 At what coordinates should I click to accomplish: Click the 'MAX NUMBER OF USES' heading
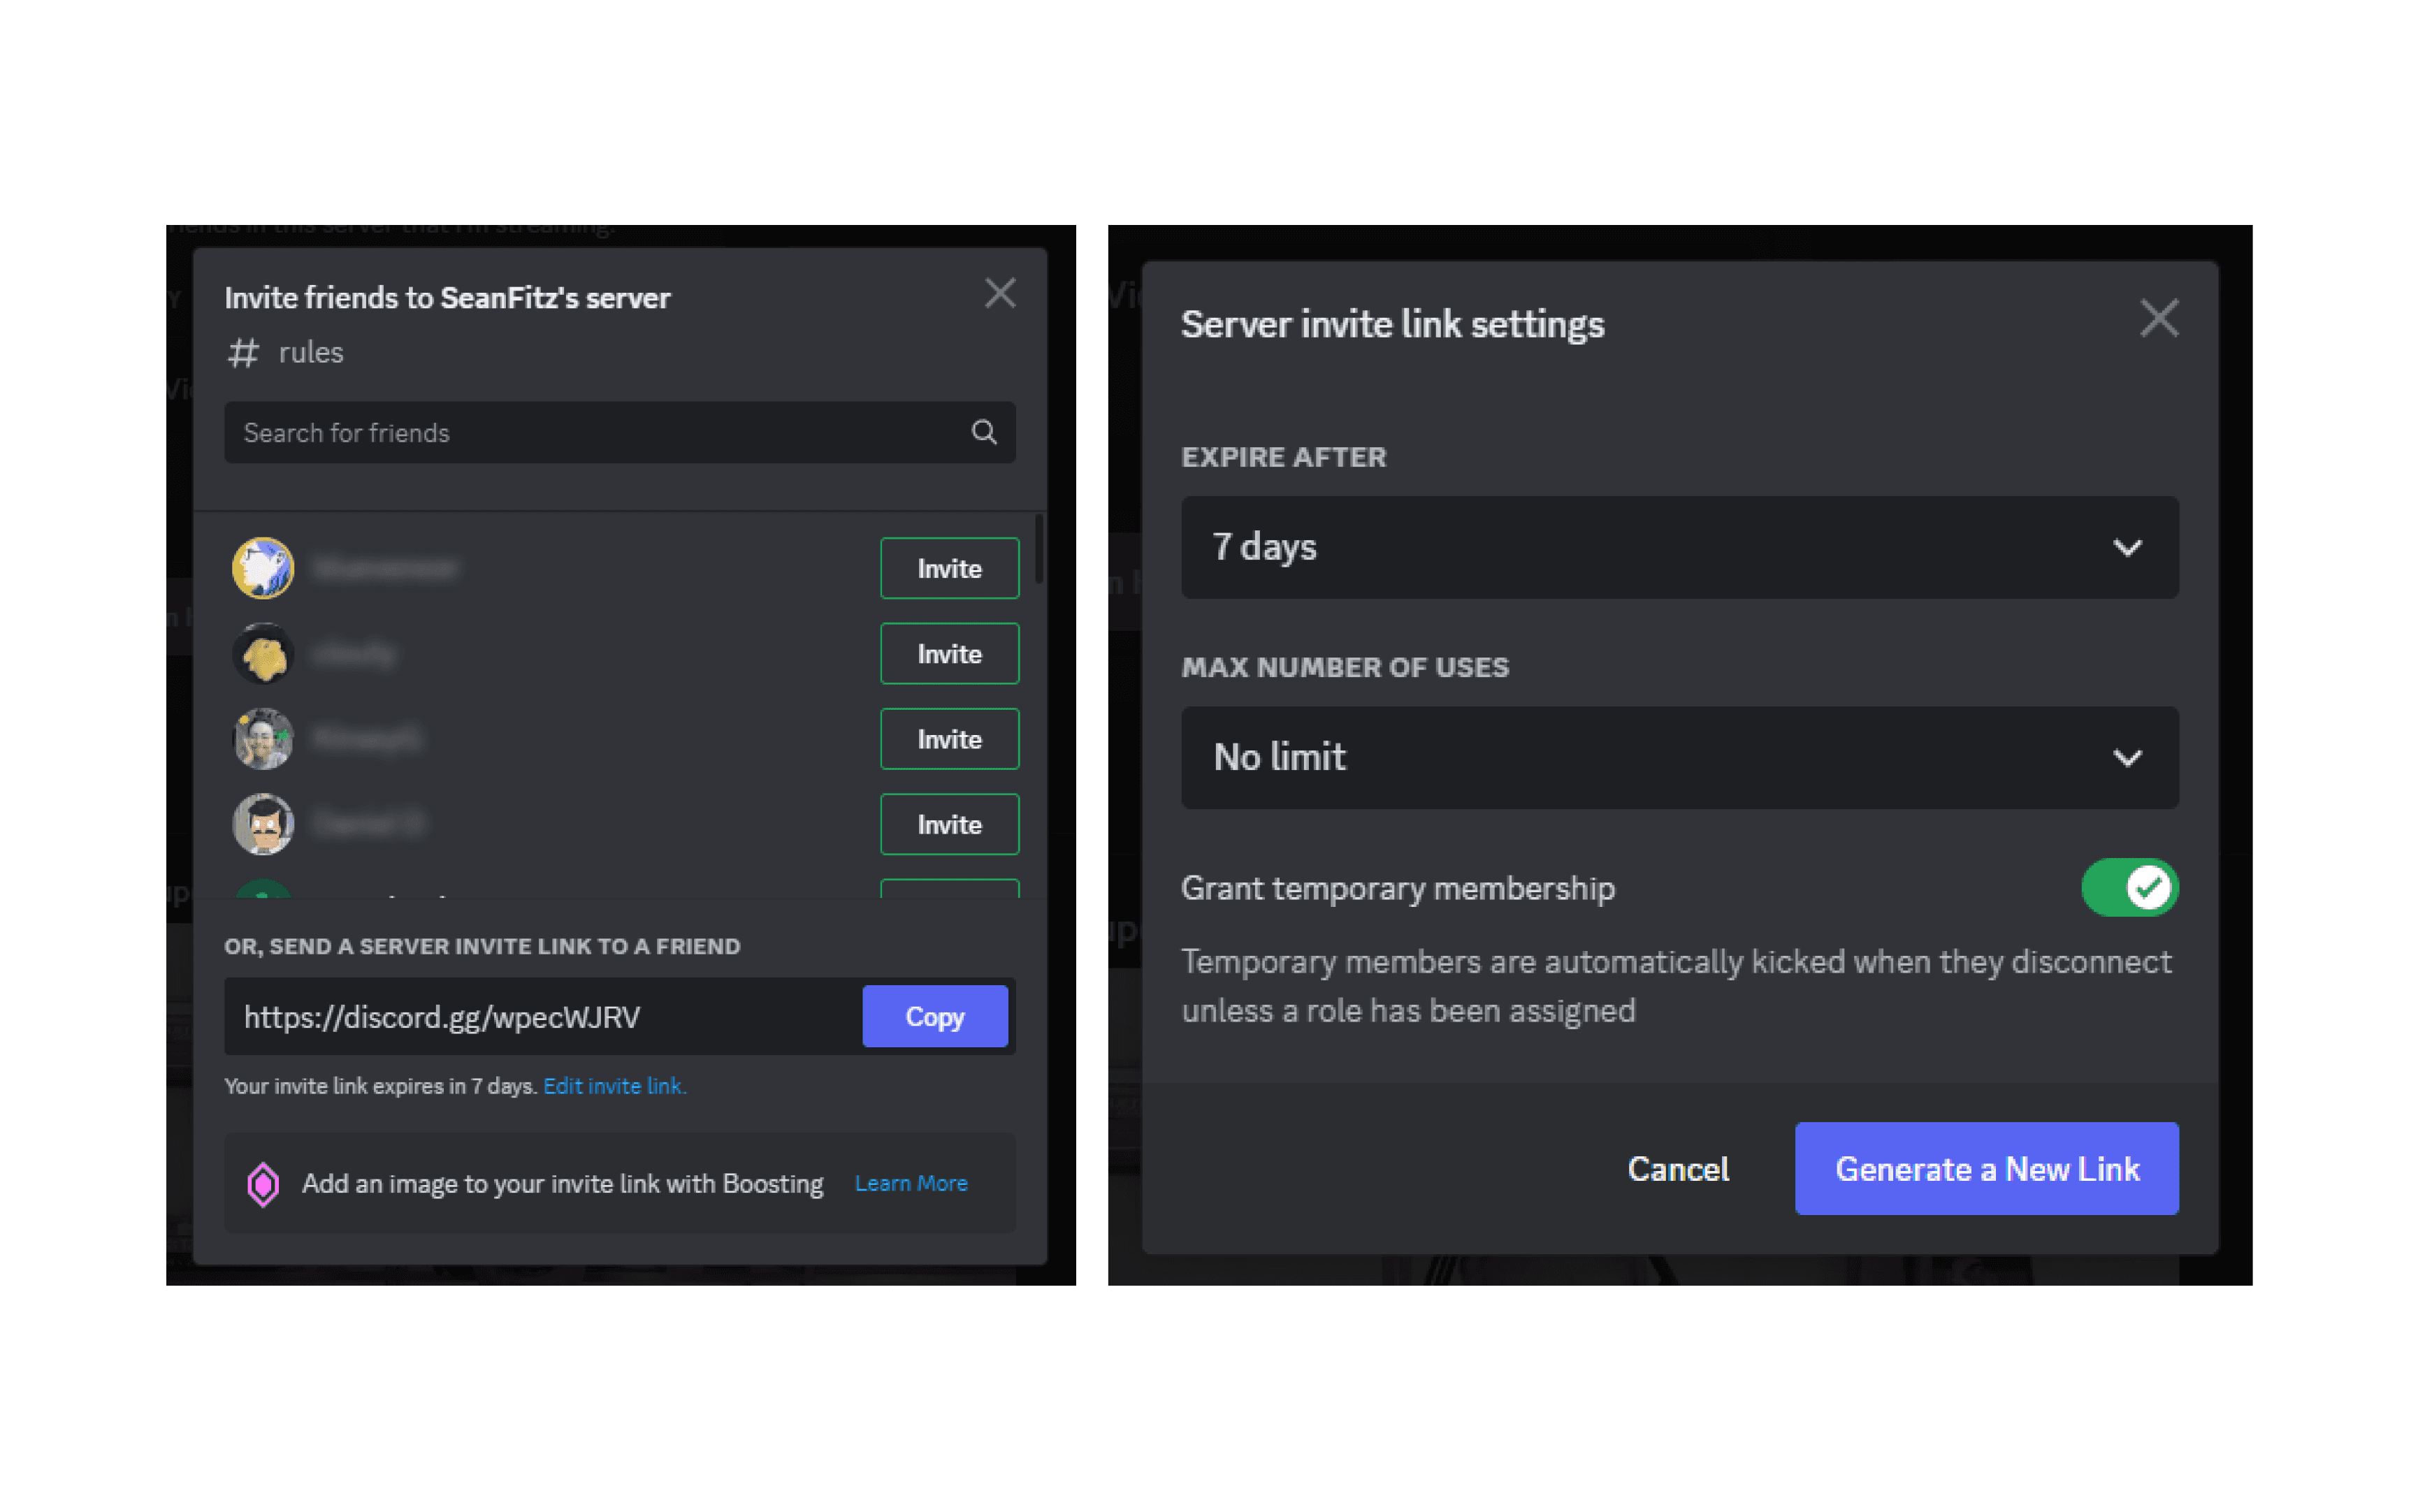point(1345,667)
